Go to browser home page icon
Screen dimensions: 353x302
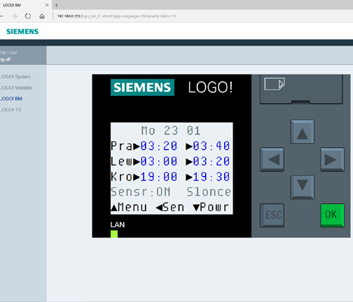(42, 16)
